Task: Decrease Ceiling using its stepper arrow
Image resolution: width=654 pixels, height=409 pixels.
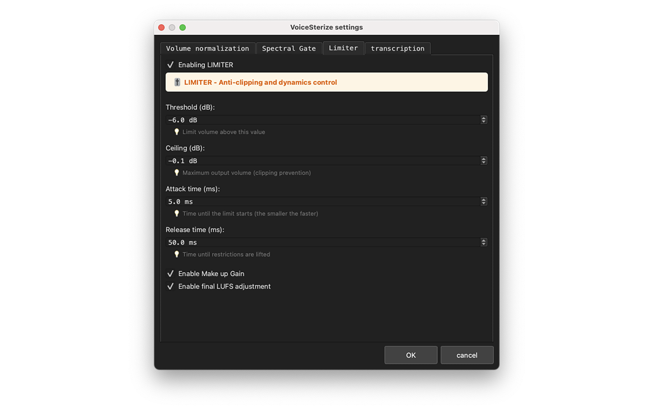Action: pyautogui.click(x=483, y=162)
